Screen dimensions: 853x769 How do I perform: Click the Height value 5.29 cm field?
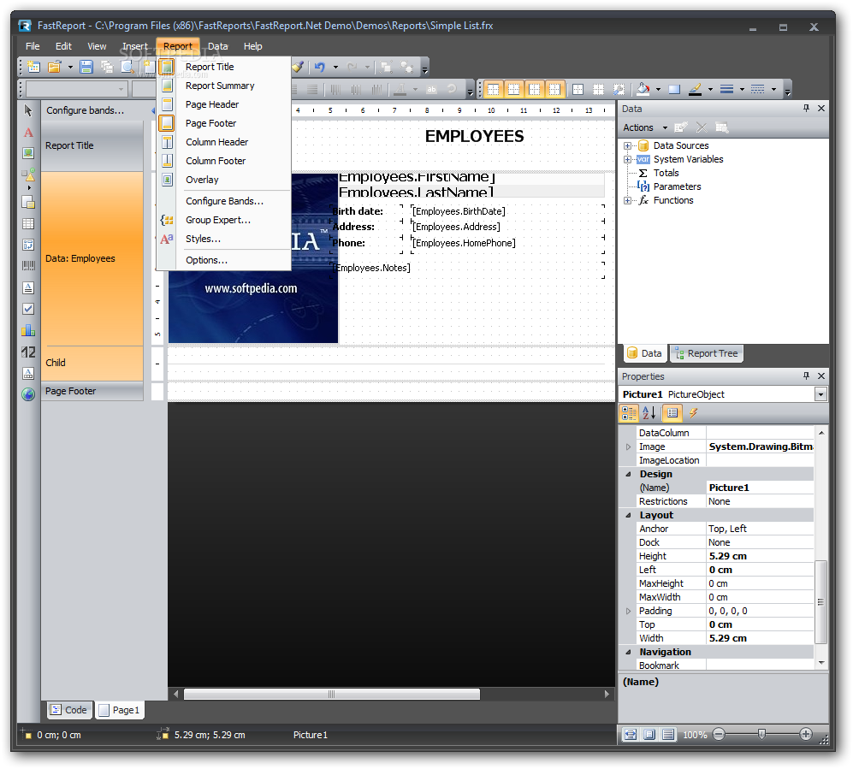pyautogui.click(x=760, y=556)
